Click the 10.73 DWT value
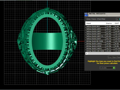Viewport: 120px width, 90px height. point(117,41)
